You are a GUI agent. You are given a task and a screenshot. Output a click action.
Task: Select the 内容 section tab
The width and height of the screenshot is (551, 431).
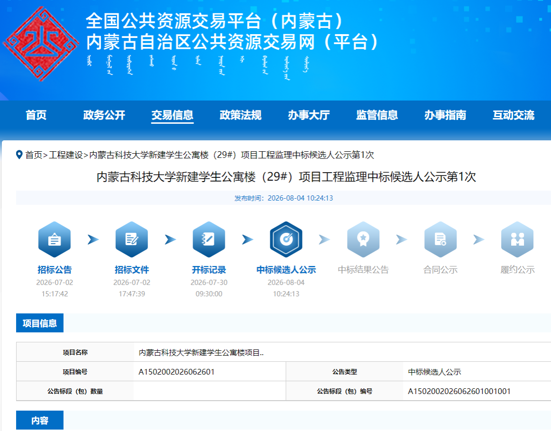click(x=40, y=420)
